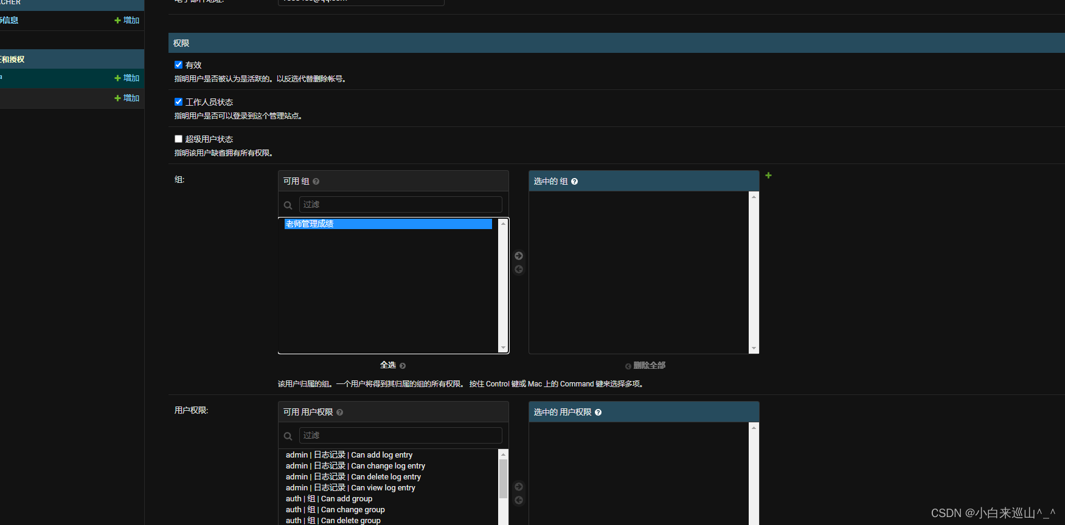Enable the 超级用户状态 superuser checkbox
This screenshot has height=525, width=1065.
click(178, 139)
